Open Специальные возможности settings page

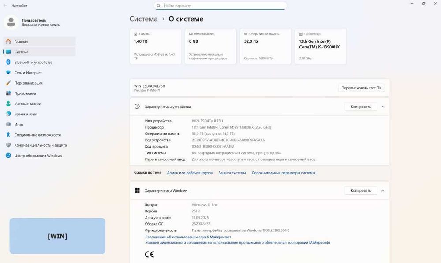coord(39,135)
